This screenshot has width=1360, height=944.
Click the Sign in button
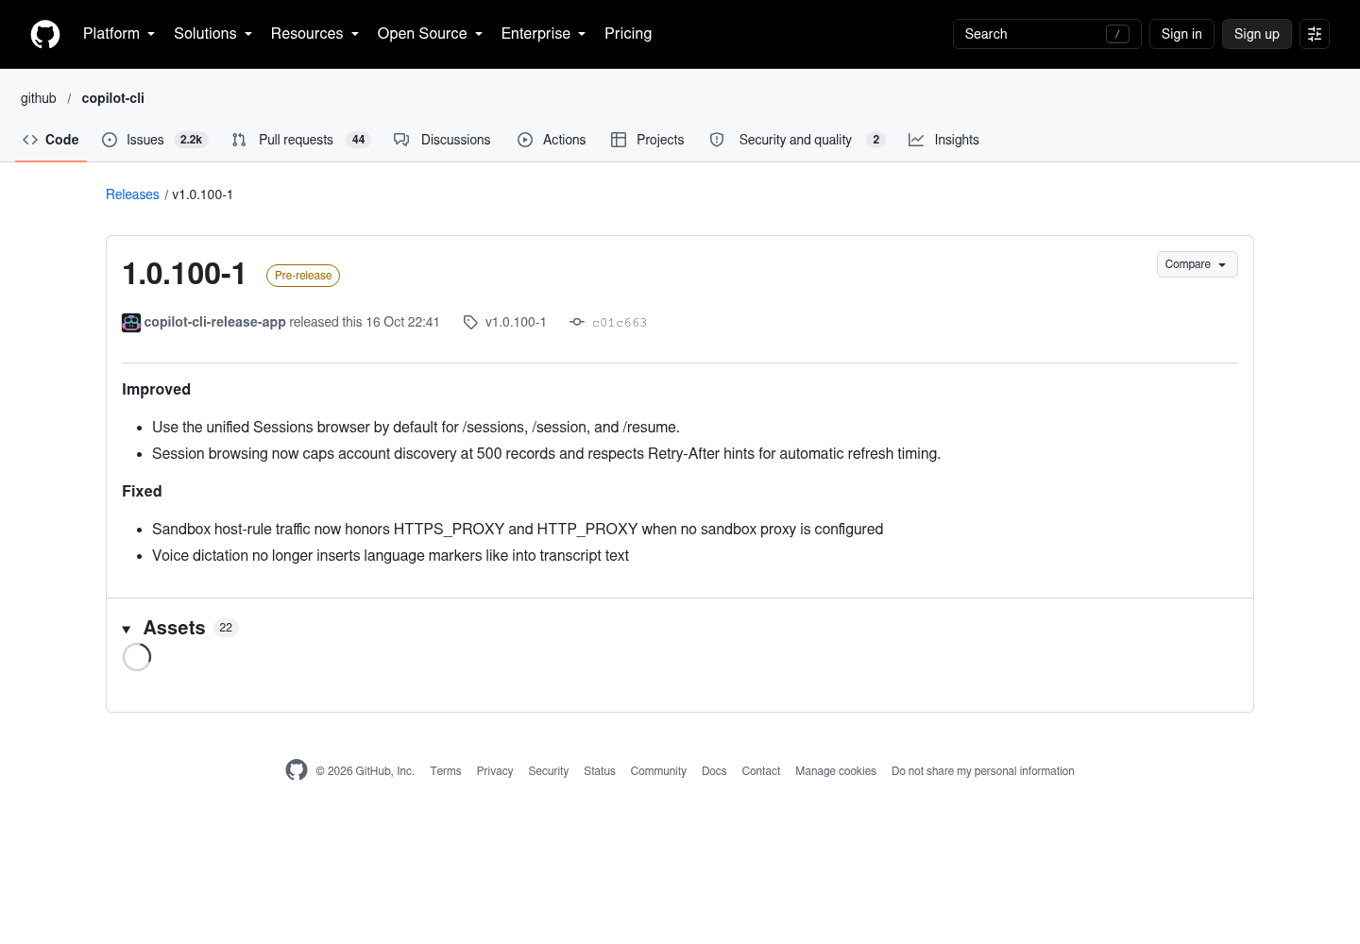coord(1181,34)
